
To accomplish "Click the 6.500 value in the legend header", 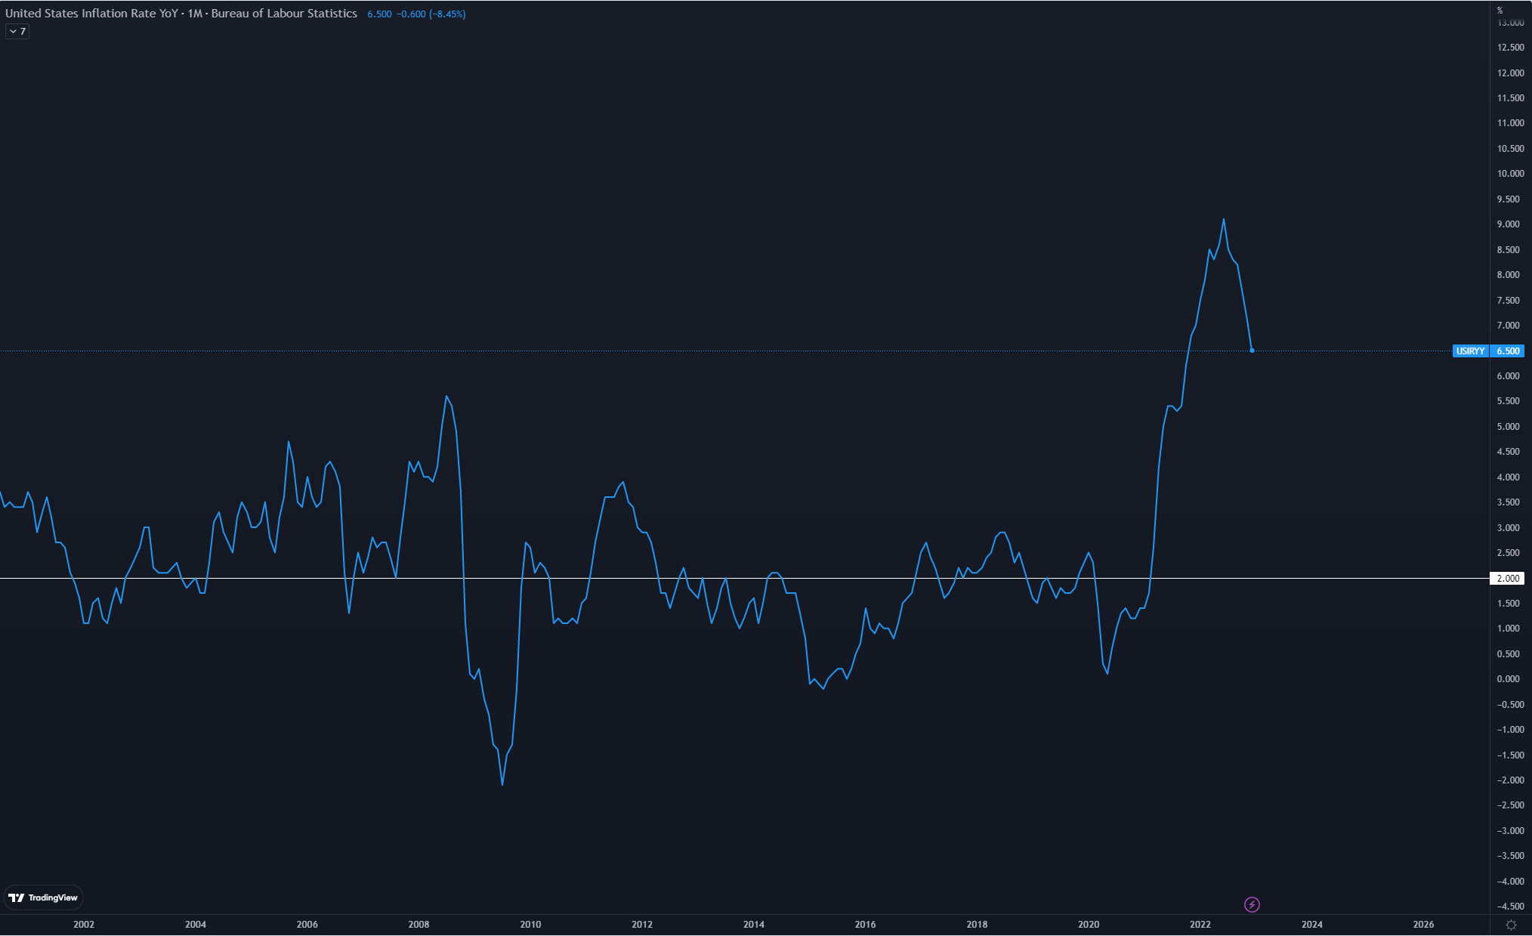I will pyautogui.click(x=379, y=14).
